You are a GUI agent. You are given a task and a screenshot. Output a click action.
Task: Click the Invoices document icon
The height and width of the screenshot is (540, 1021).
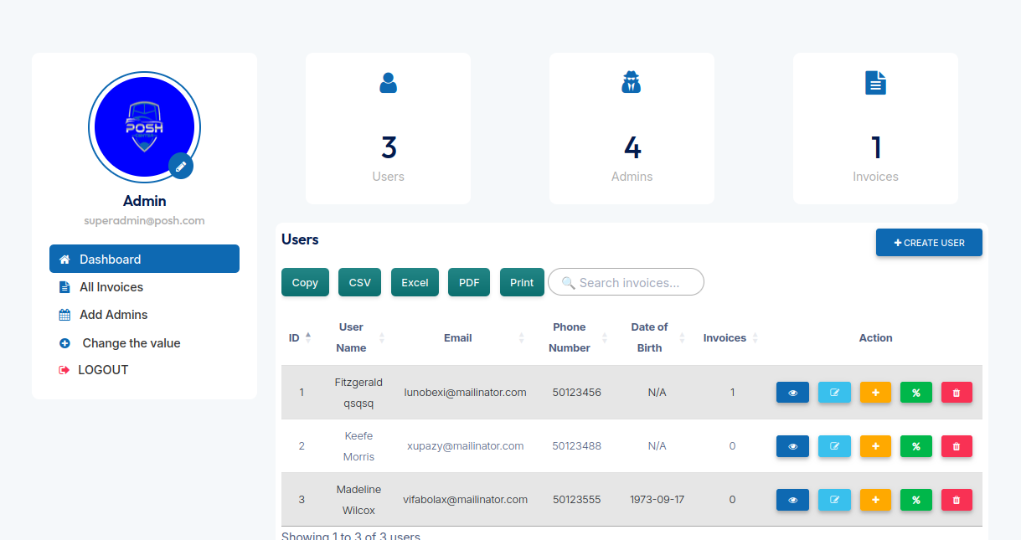tap(875, 82)
